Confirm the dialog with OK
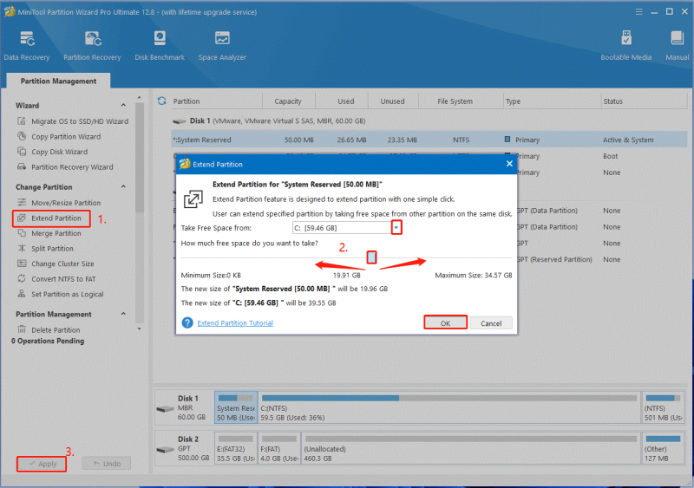The width and height of the screenshot is (694, 488). click(x=445, y=323)
